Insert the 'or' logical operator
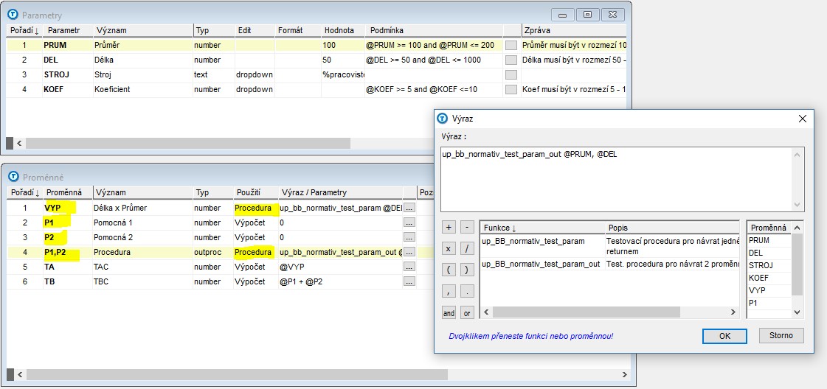Screen dimensions: 827x389 pyautogui.click(x=467, y=312)
